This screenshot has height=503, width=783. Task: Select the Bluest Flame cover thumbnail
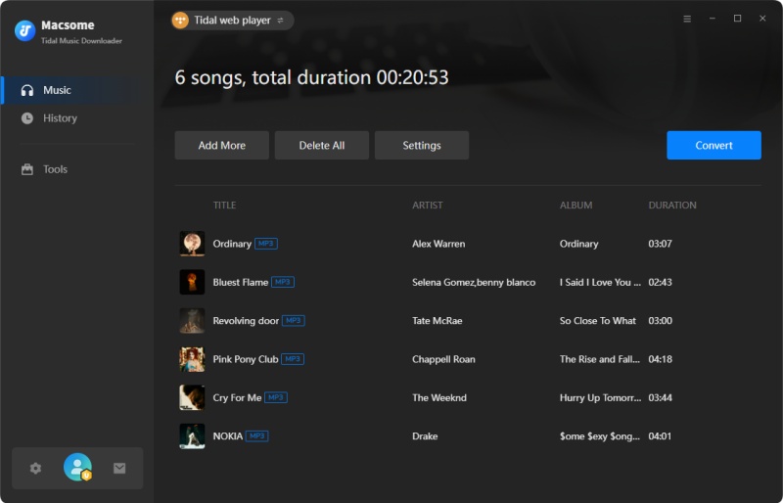pyautogui.click(x=192, y=282)
